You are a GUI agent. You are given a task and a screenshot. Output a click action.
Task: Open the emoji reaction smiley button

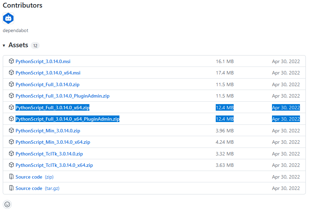pyautogui.click(x=7, y=204)
